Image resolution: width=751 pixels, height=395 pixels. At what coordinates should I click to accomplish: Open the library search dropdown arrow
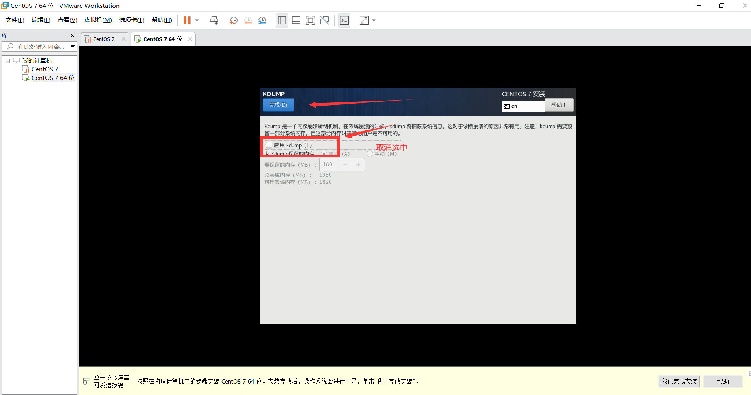point(73,47)
